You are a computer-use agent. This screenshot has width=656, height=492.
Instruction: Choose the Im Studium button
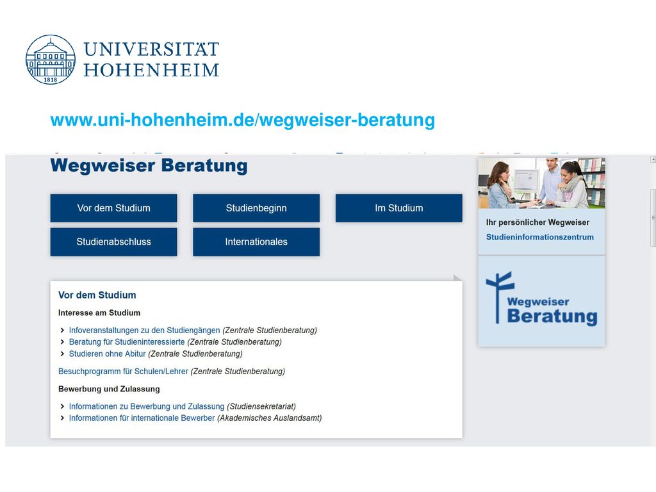pos(398,208)
